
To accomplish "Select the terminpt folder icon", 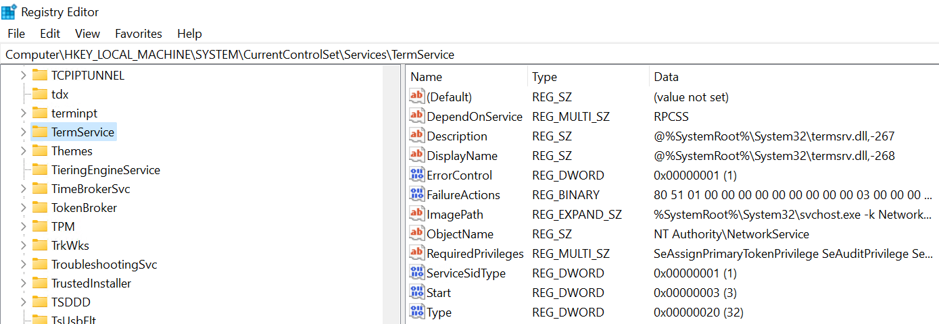I will 40,113.
